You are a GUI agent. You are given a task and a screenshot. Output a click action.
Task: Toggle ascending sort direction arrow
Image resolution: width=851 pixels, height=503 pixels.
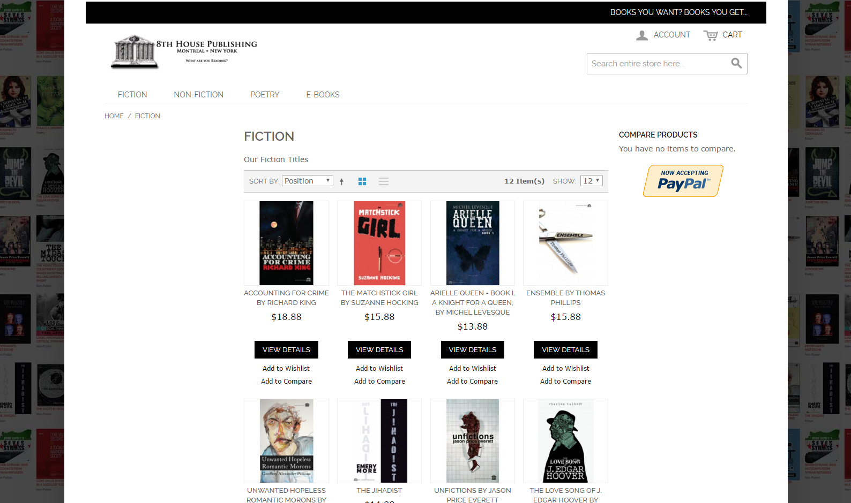point(341,181)
